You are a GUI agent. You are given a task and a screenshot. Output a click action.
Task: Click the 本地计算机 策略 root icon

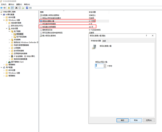pos(1,12)
